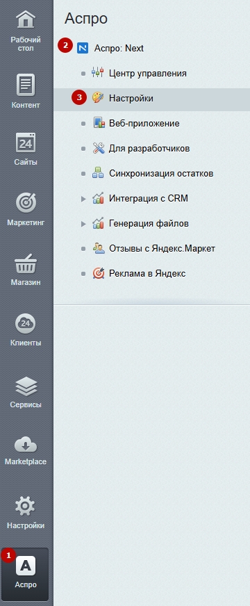Click the Контент sidebar label
Image resolution: width=250 pixels, height=606 pixels.
click(26, 105)
